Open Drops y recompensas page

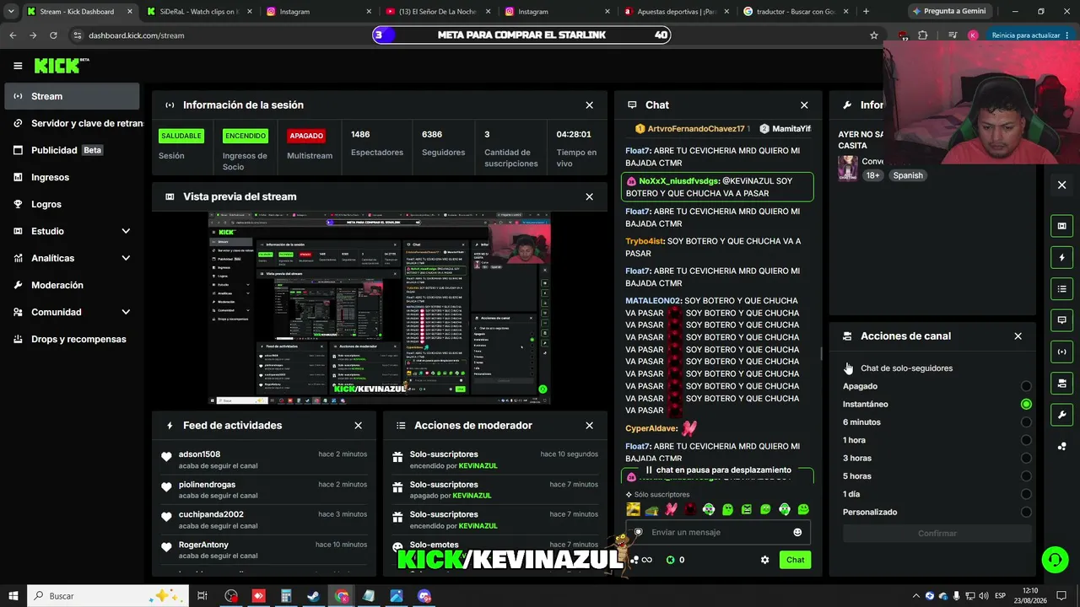pos(72,339)
